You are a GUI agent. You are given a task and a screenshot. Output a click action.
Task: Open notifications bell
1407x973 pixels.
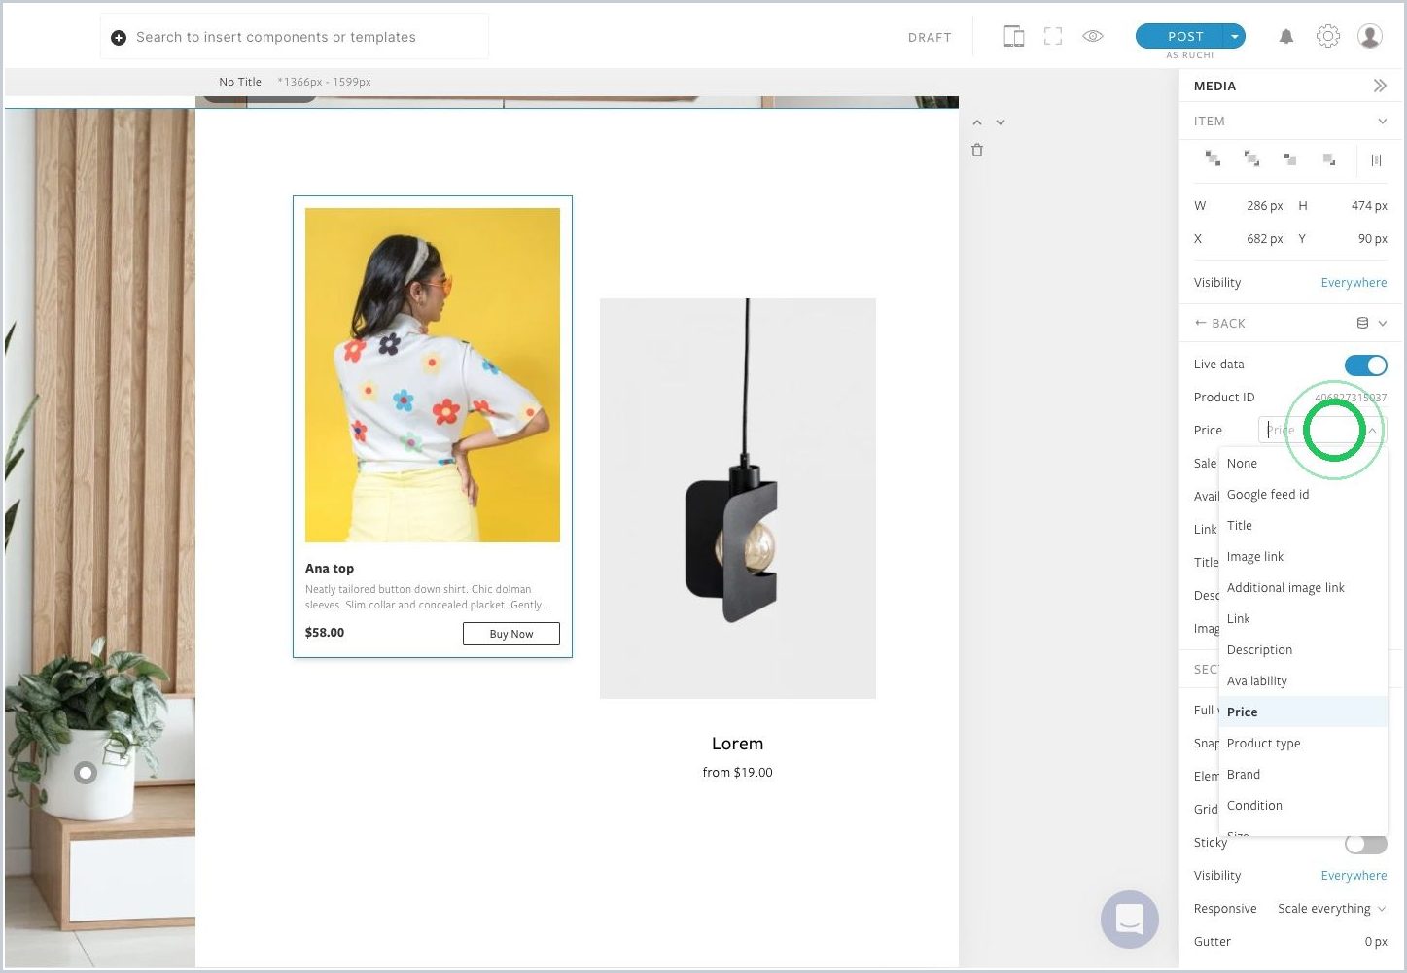1286,37
